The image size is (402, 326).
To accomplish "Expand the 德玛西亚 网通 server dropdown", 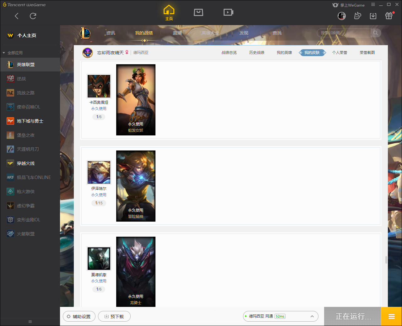I will (x=281, y=316).
